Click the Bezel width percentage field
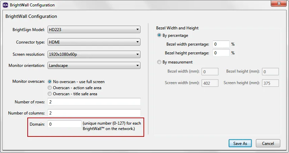 (x=221, y=44)
